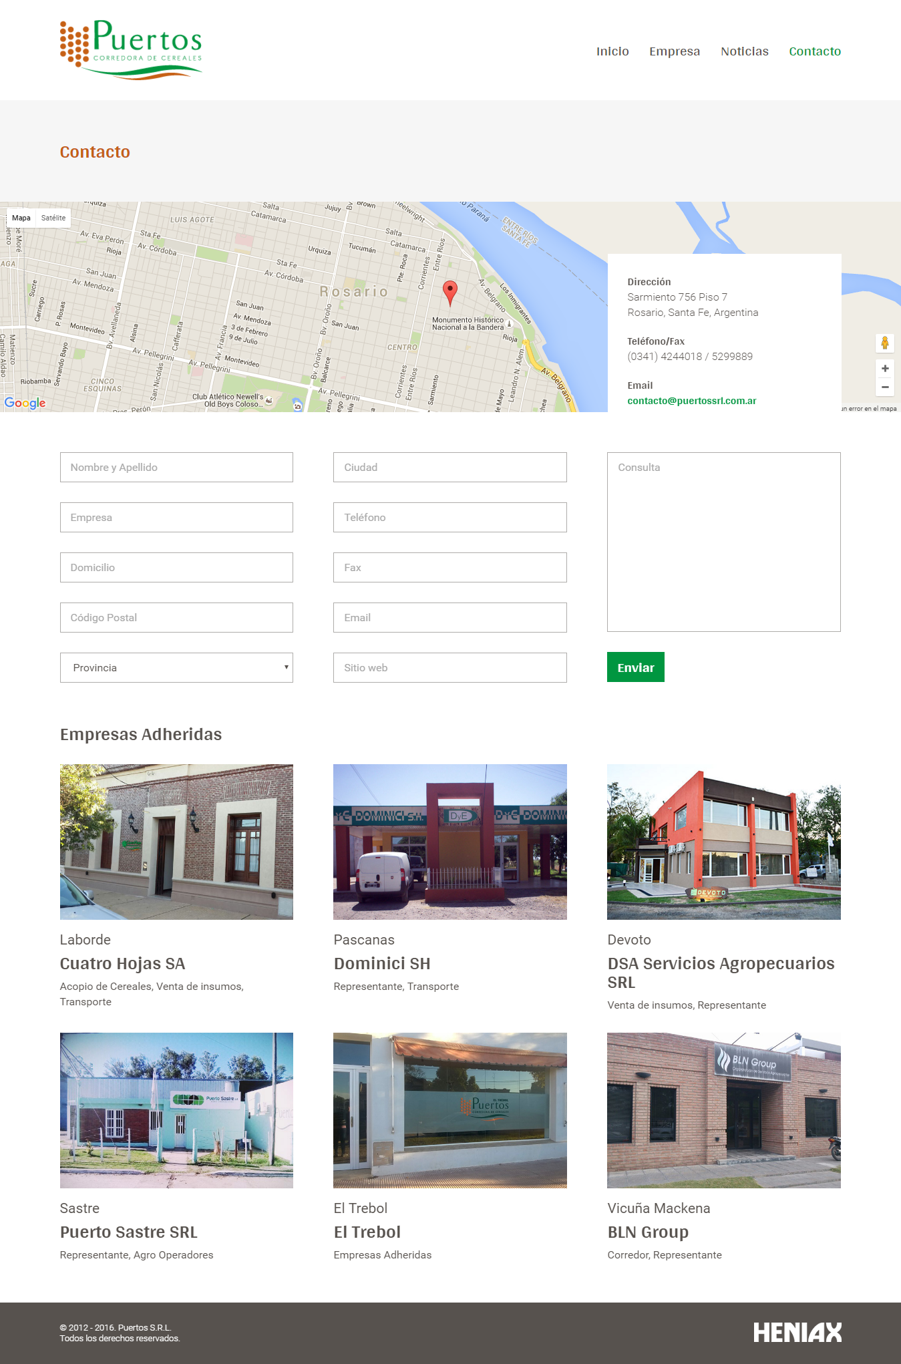Open the El Trebol company title

tap(367, 1232)
